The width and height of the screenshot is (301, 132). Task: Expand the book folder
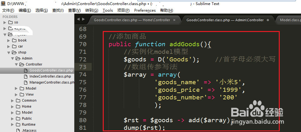9,41
